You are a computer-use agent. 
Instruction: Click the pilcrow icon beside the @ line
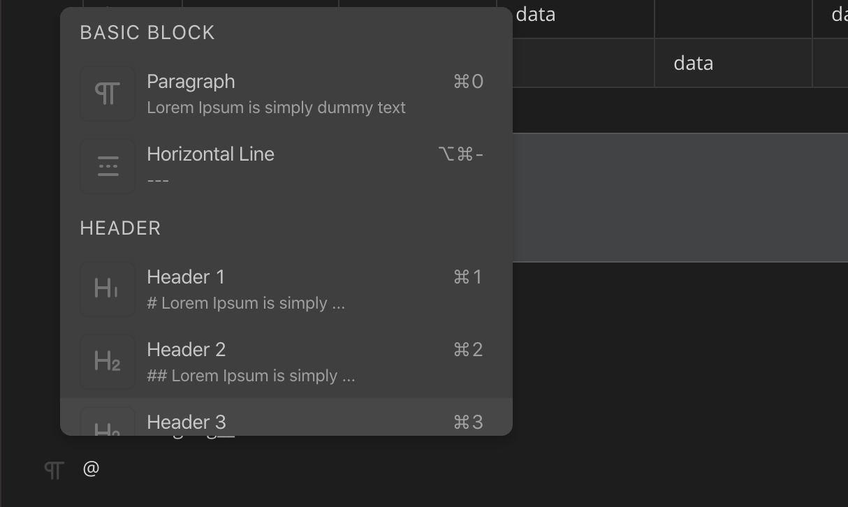point(54,469)
